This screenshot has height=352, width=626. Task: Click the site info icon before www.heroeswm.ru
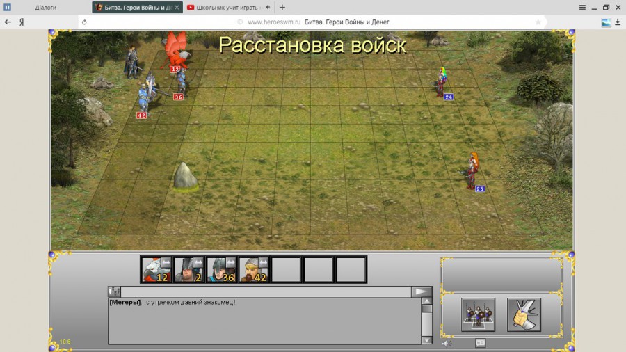(x=240, y=22)
